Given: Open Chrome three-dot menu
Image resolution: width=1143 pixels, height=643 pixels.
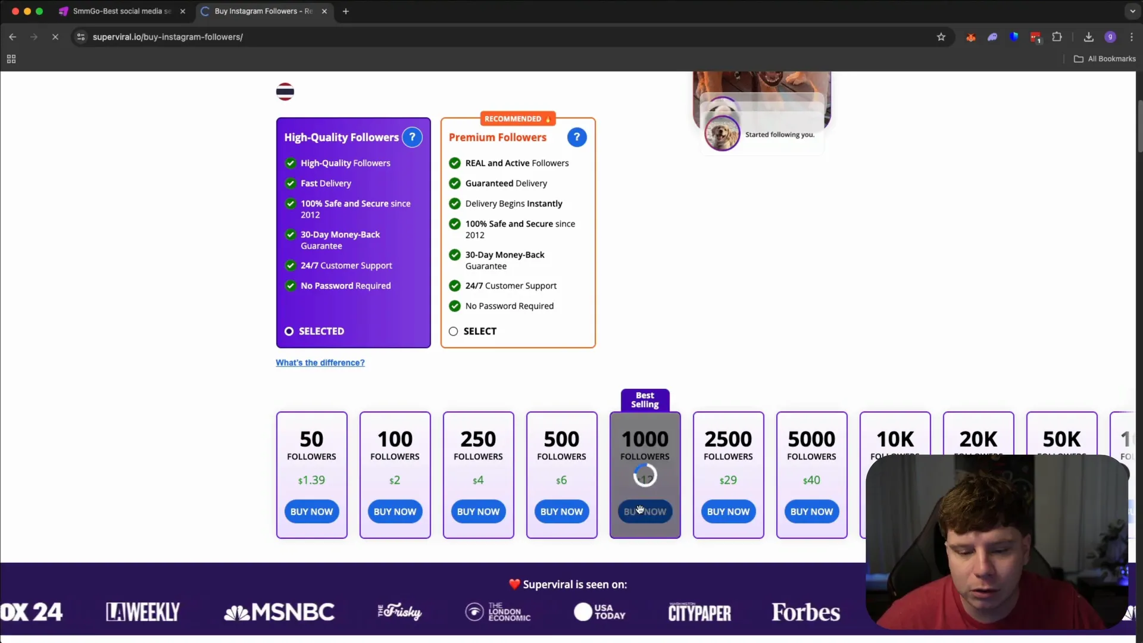Looking at the screenshot, I should pyautogui.click(x=1132, y=37).
